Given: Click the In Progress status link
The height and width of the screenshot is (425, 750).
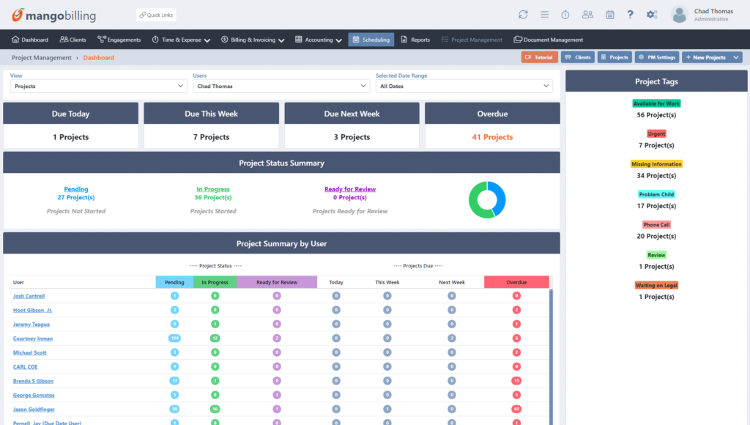Looking at the screenshot, I should [213, 189].
